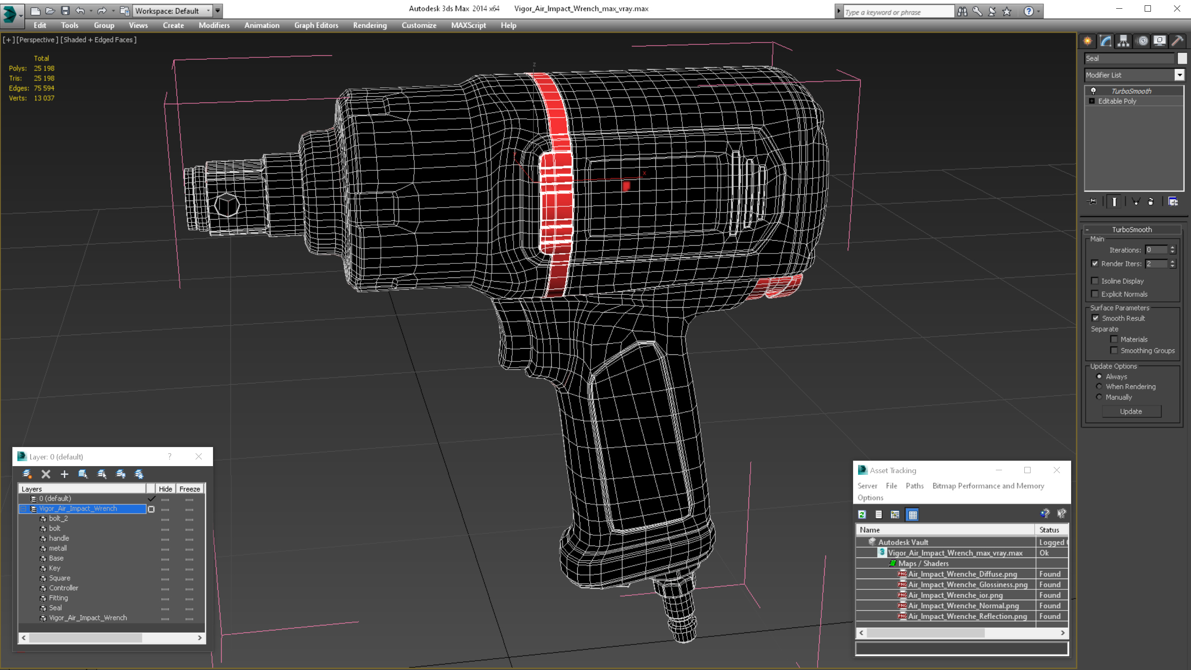Expand the Editable Poly stack entry
This screenshot has height=670, width=1191.
coord(1092,101)
